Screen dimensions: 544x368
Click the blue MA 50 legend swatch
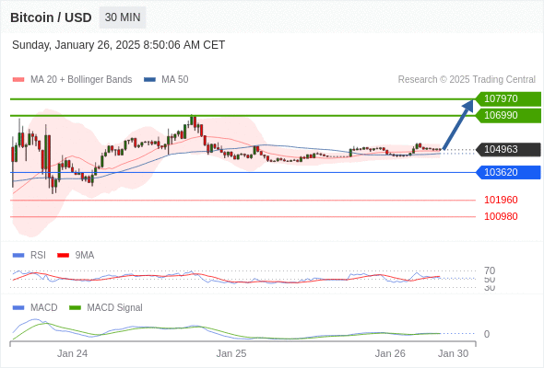point(149,80)
